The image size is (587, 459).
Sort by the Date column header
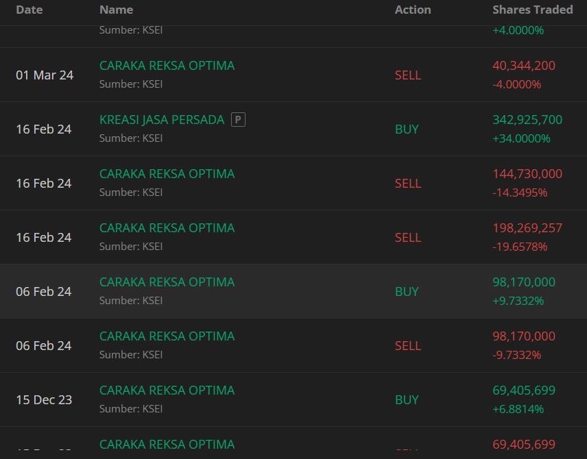coord(29,10)
